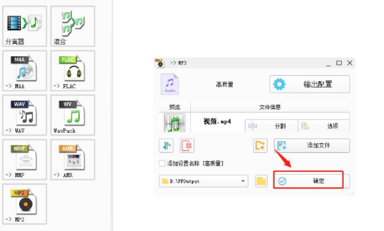384x231 pixels.
Task: Expand the D:\FFOutput output folder dropdown
Action: [x=204, y=181]
